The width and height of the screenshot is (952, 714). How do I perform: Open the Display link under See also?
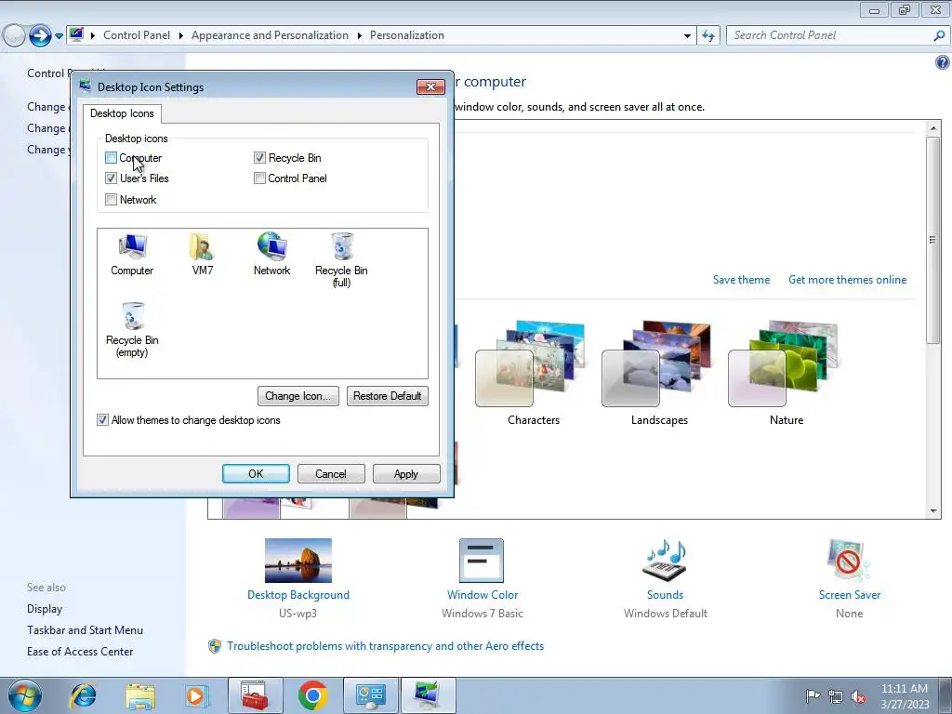point(45,609)
